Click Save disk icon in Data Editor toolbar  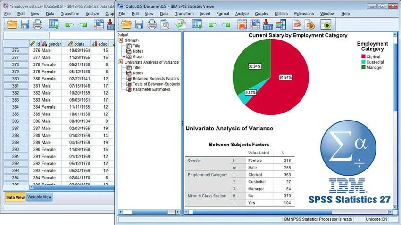pyautogui.click(x=25, y=24)
